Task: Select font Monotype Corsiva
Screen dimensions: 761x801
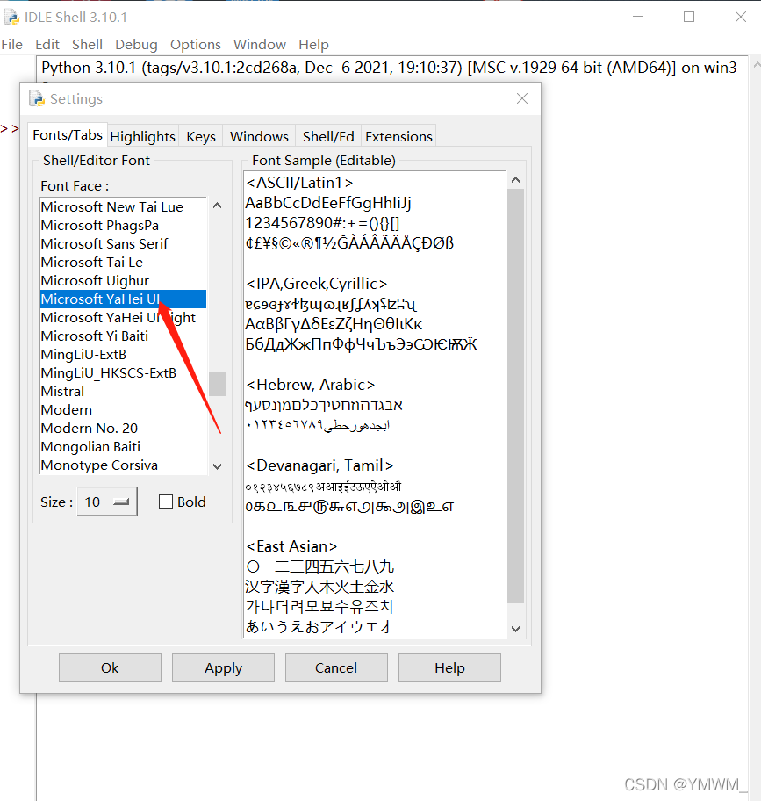Action: (123, 465)
